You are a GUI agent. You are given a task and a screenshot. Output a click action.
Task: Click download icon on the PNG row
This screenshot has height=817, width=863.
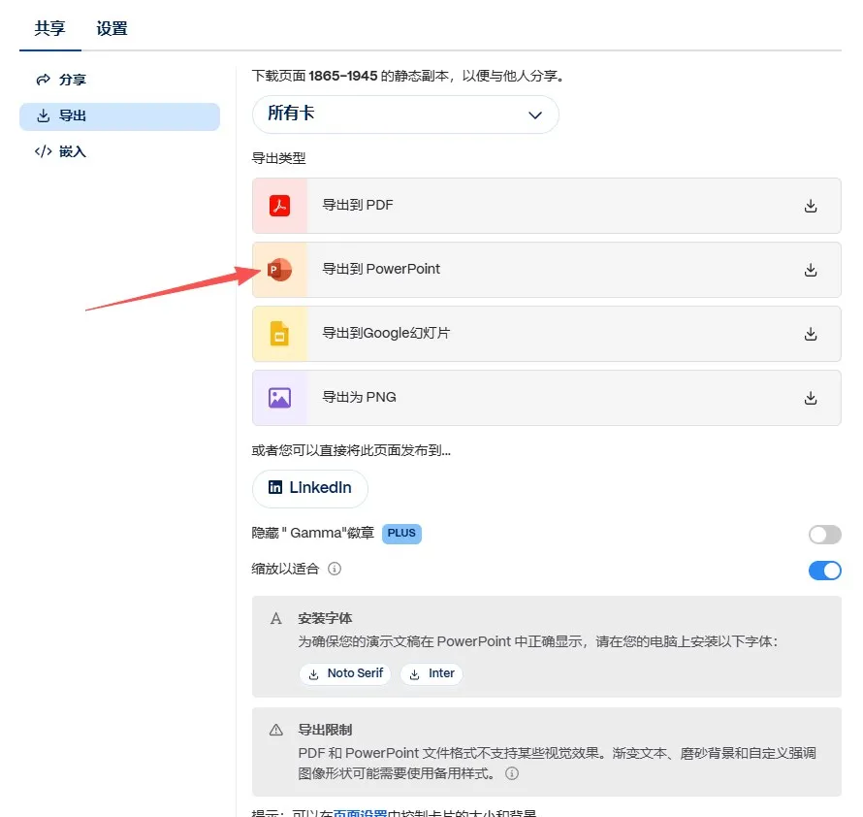pyautogui.click(x=811, y=398)
